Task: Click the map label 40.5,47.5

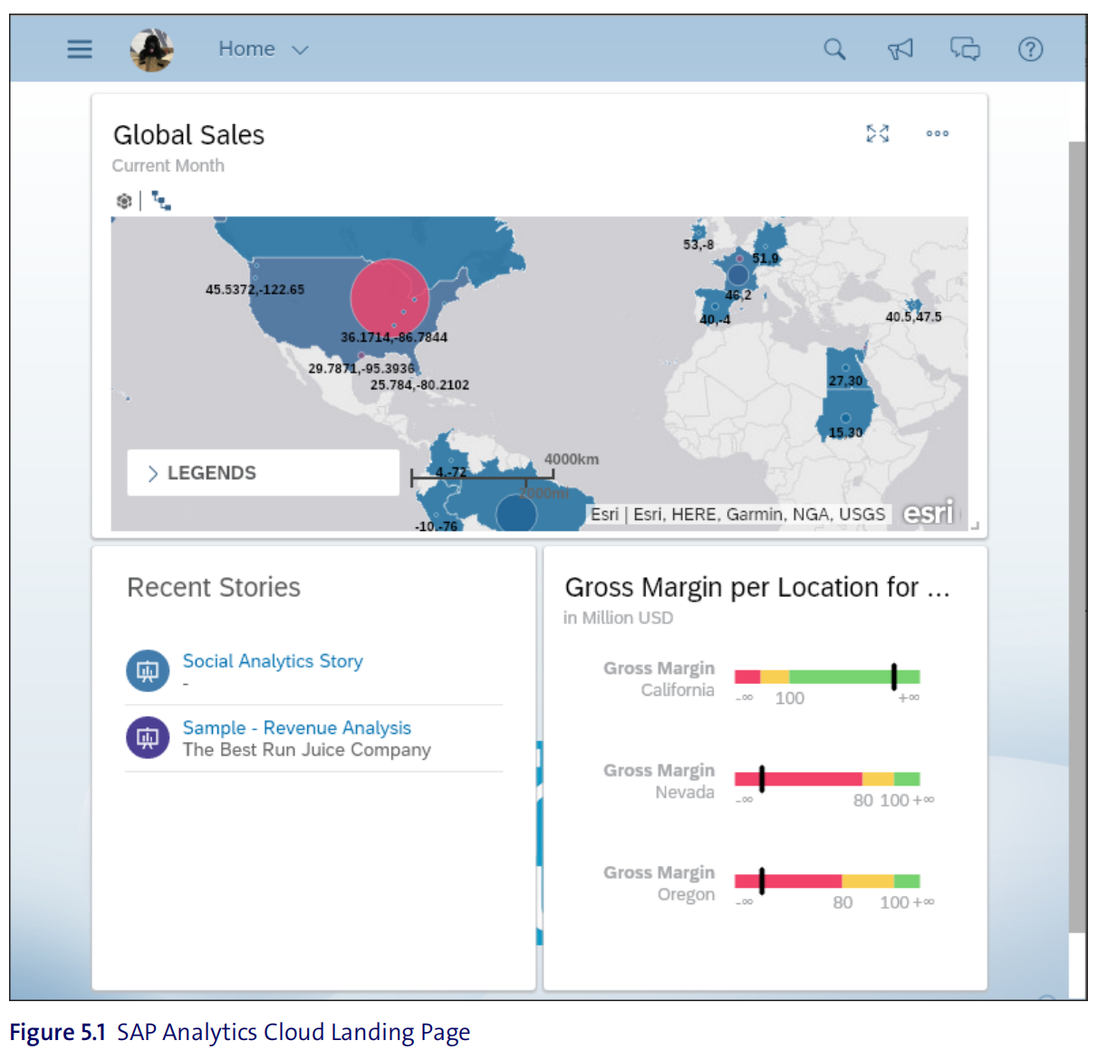Action: [913, 317]
